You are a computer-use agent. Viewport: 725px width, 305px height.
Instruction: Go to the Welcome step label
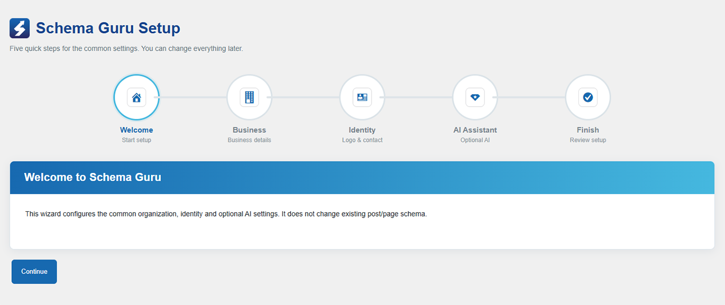[136, 130]
